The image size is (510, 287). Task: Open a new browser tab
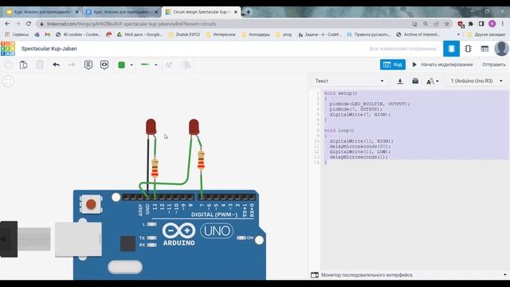click(248, 12)
